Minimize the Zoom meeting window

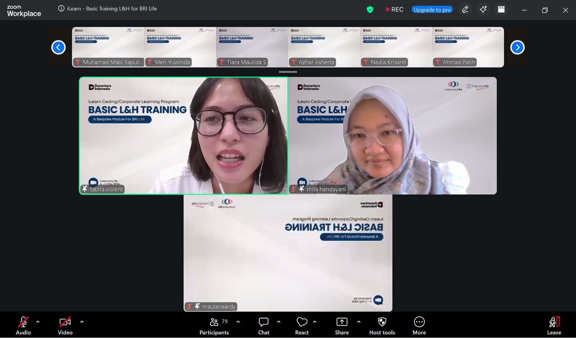pos(524,10)
